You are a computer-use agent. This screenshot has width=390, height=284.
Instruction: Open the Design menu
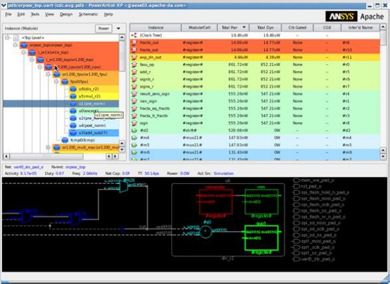coord(66,14)
